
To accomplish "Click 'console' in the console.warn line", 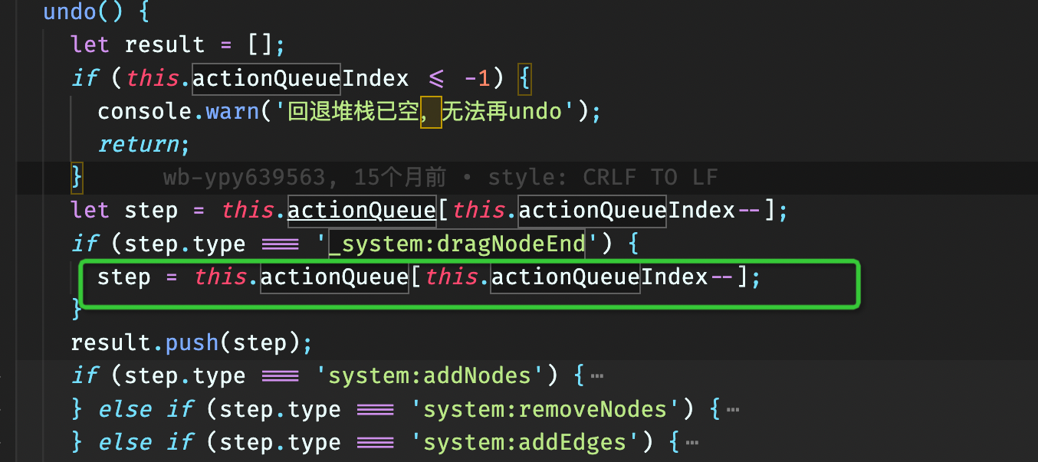I will tap(144, 111).
